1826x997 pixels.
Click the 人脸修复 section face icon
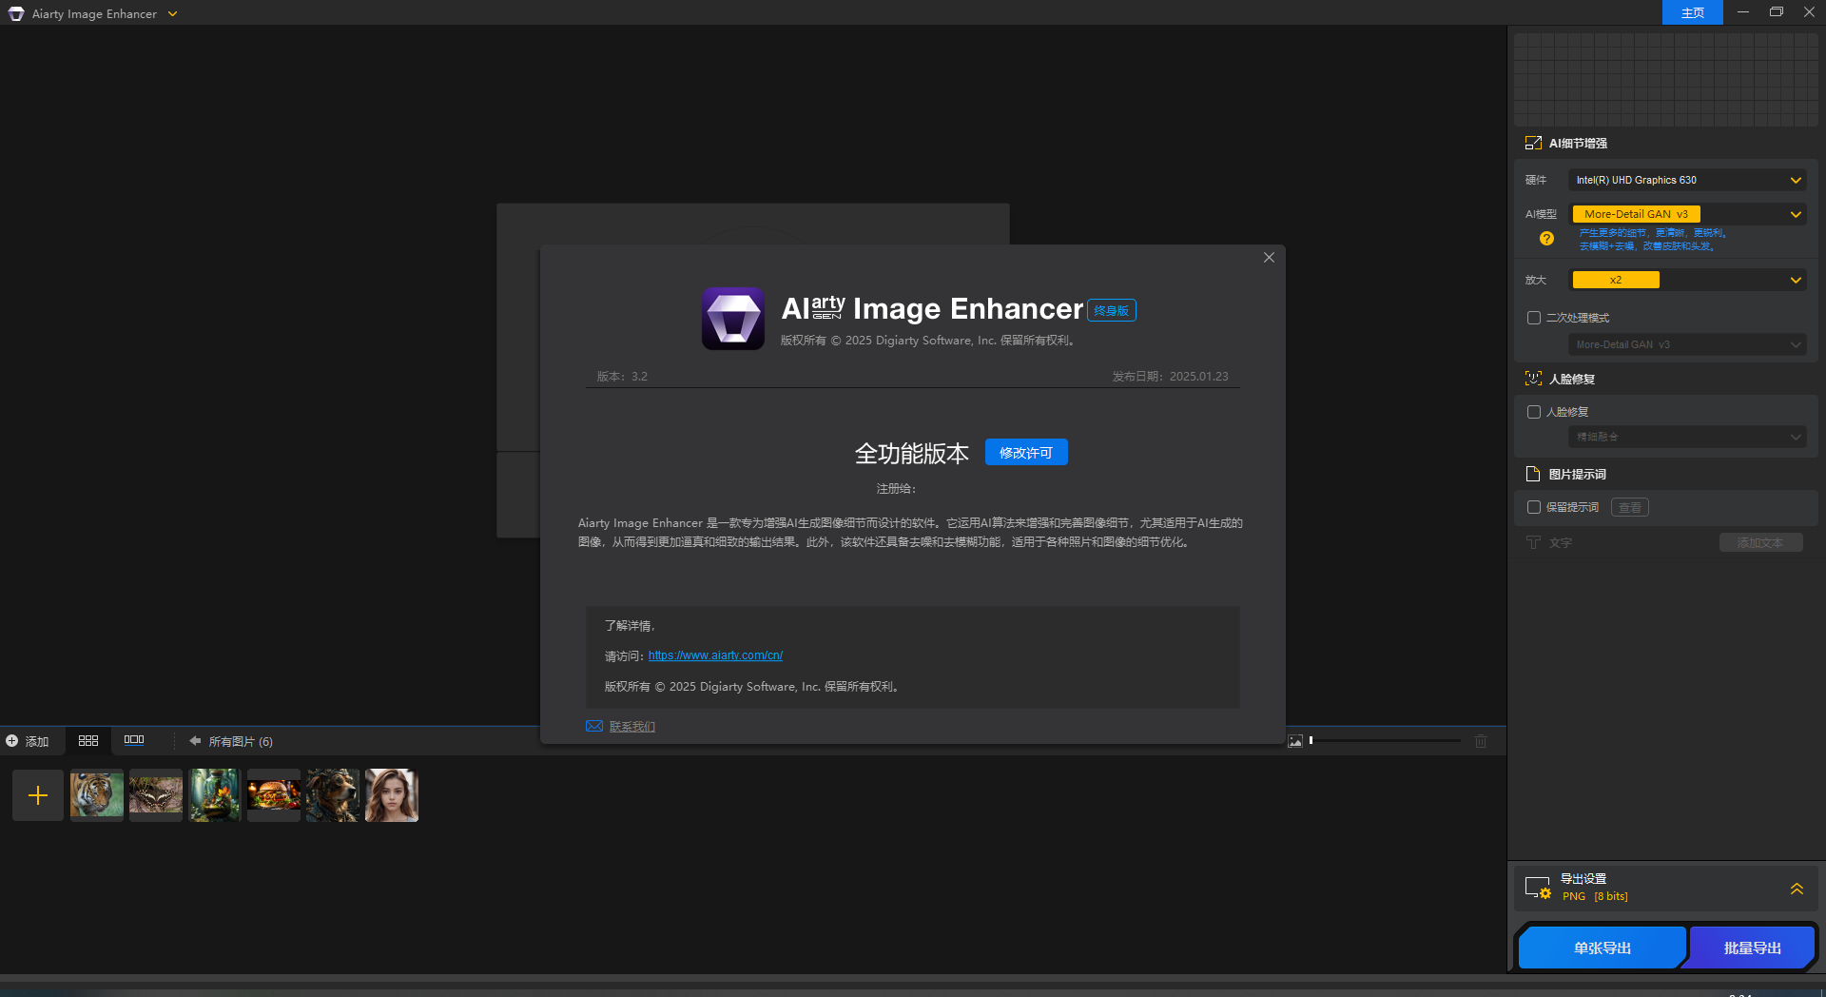(1533, 379)
